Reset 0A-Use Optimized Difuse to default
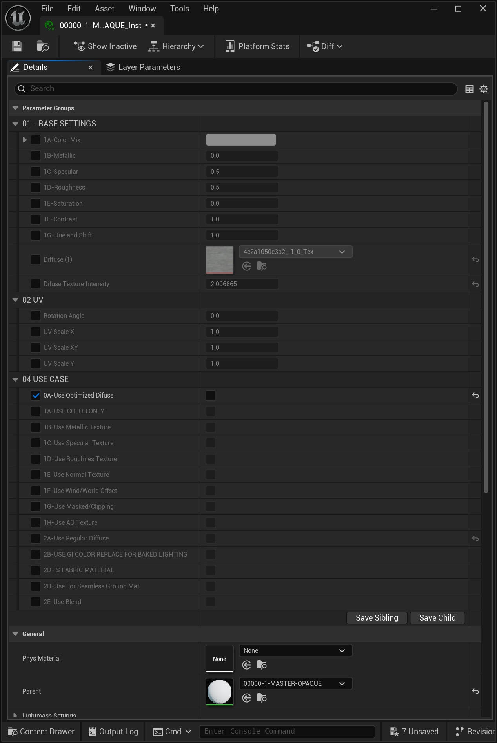Viewport: 497px width, 743px height. [x=475, y=396]
